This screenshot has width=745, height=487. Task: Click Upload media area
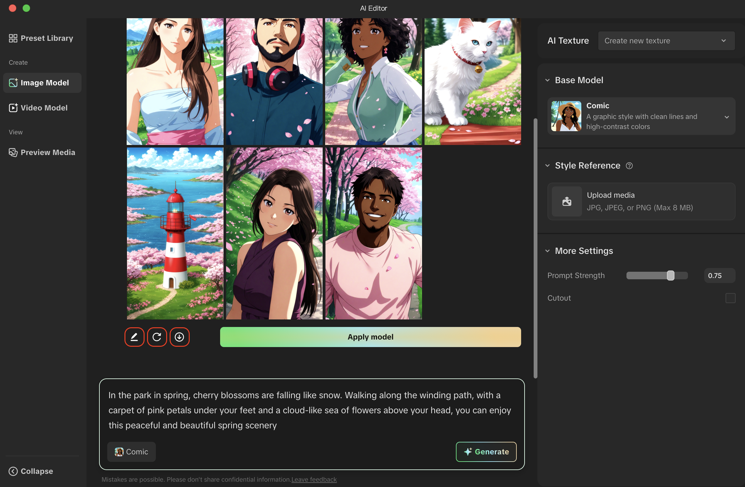[x=641, y=201]
